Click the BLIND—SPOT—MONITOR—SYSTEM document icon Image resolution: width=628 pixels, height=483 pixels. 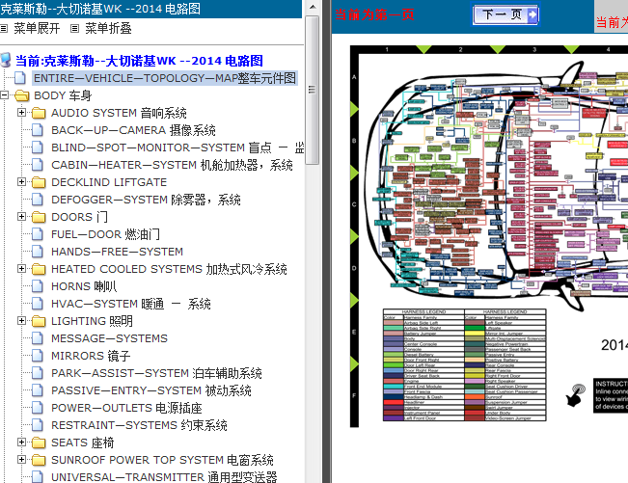point(38,148)
